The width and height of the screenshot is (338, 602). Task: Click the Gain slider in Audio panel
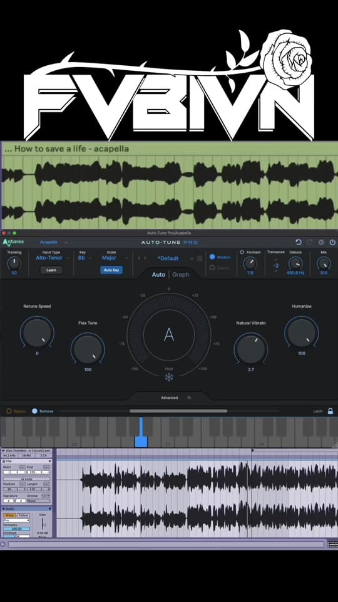pyautogui.click(x=43, y=524)
